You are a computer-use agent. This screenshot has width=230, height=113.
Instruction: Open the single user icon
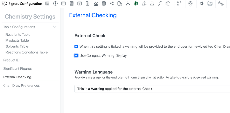click(152, 4)
